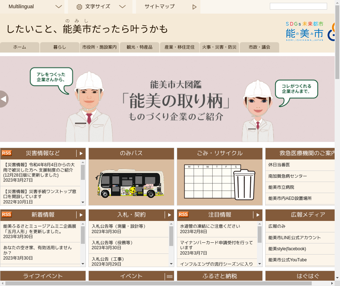Viewport: 340px width, 286px height.
Task: Click the RSS icon for 新着情報
Action: point(7,214)
